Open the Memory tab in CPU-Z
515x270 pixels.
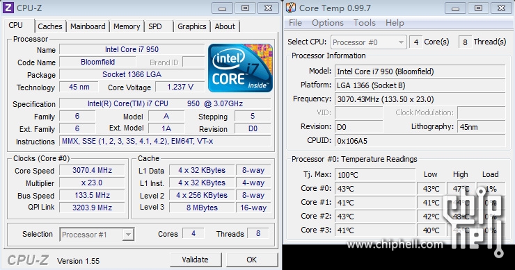click(x=127, y=26)
